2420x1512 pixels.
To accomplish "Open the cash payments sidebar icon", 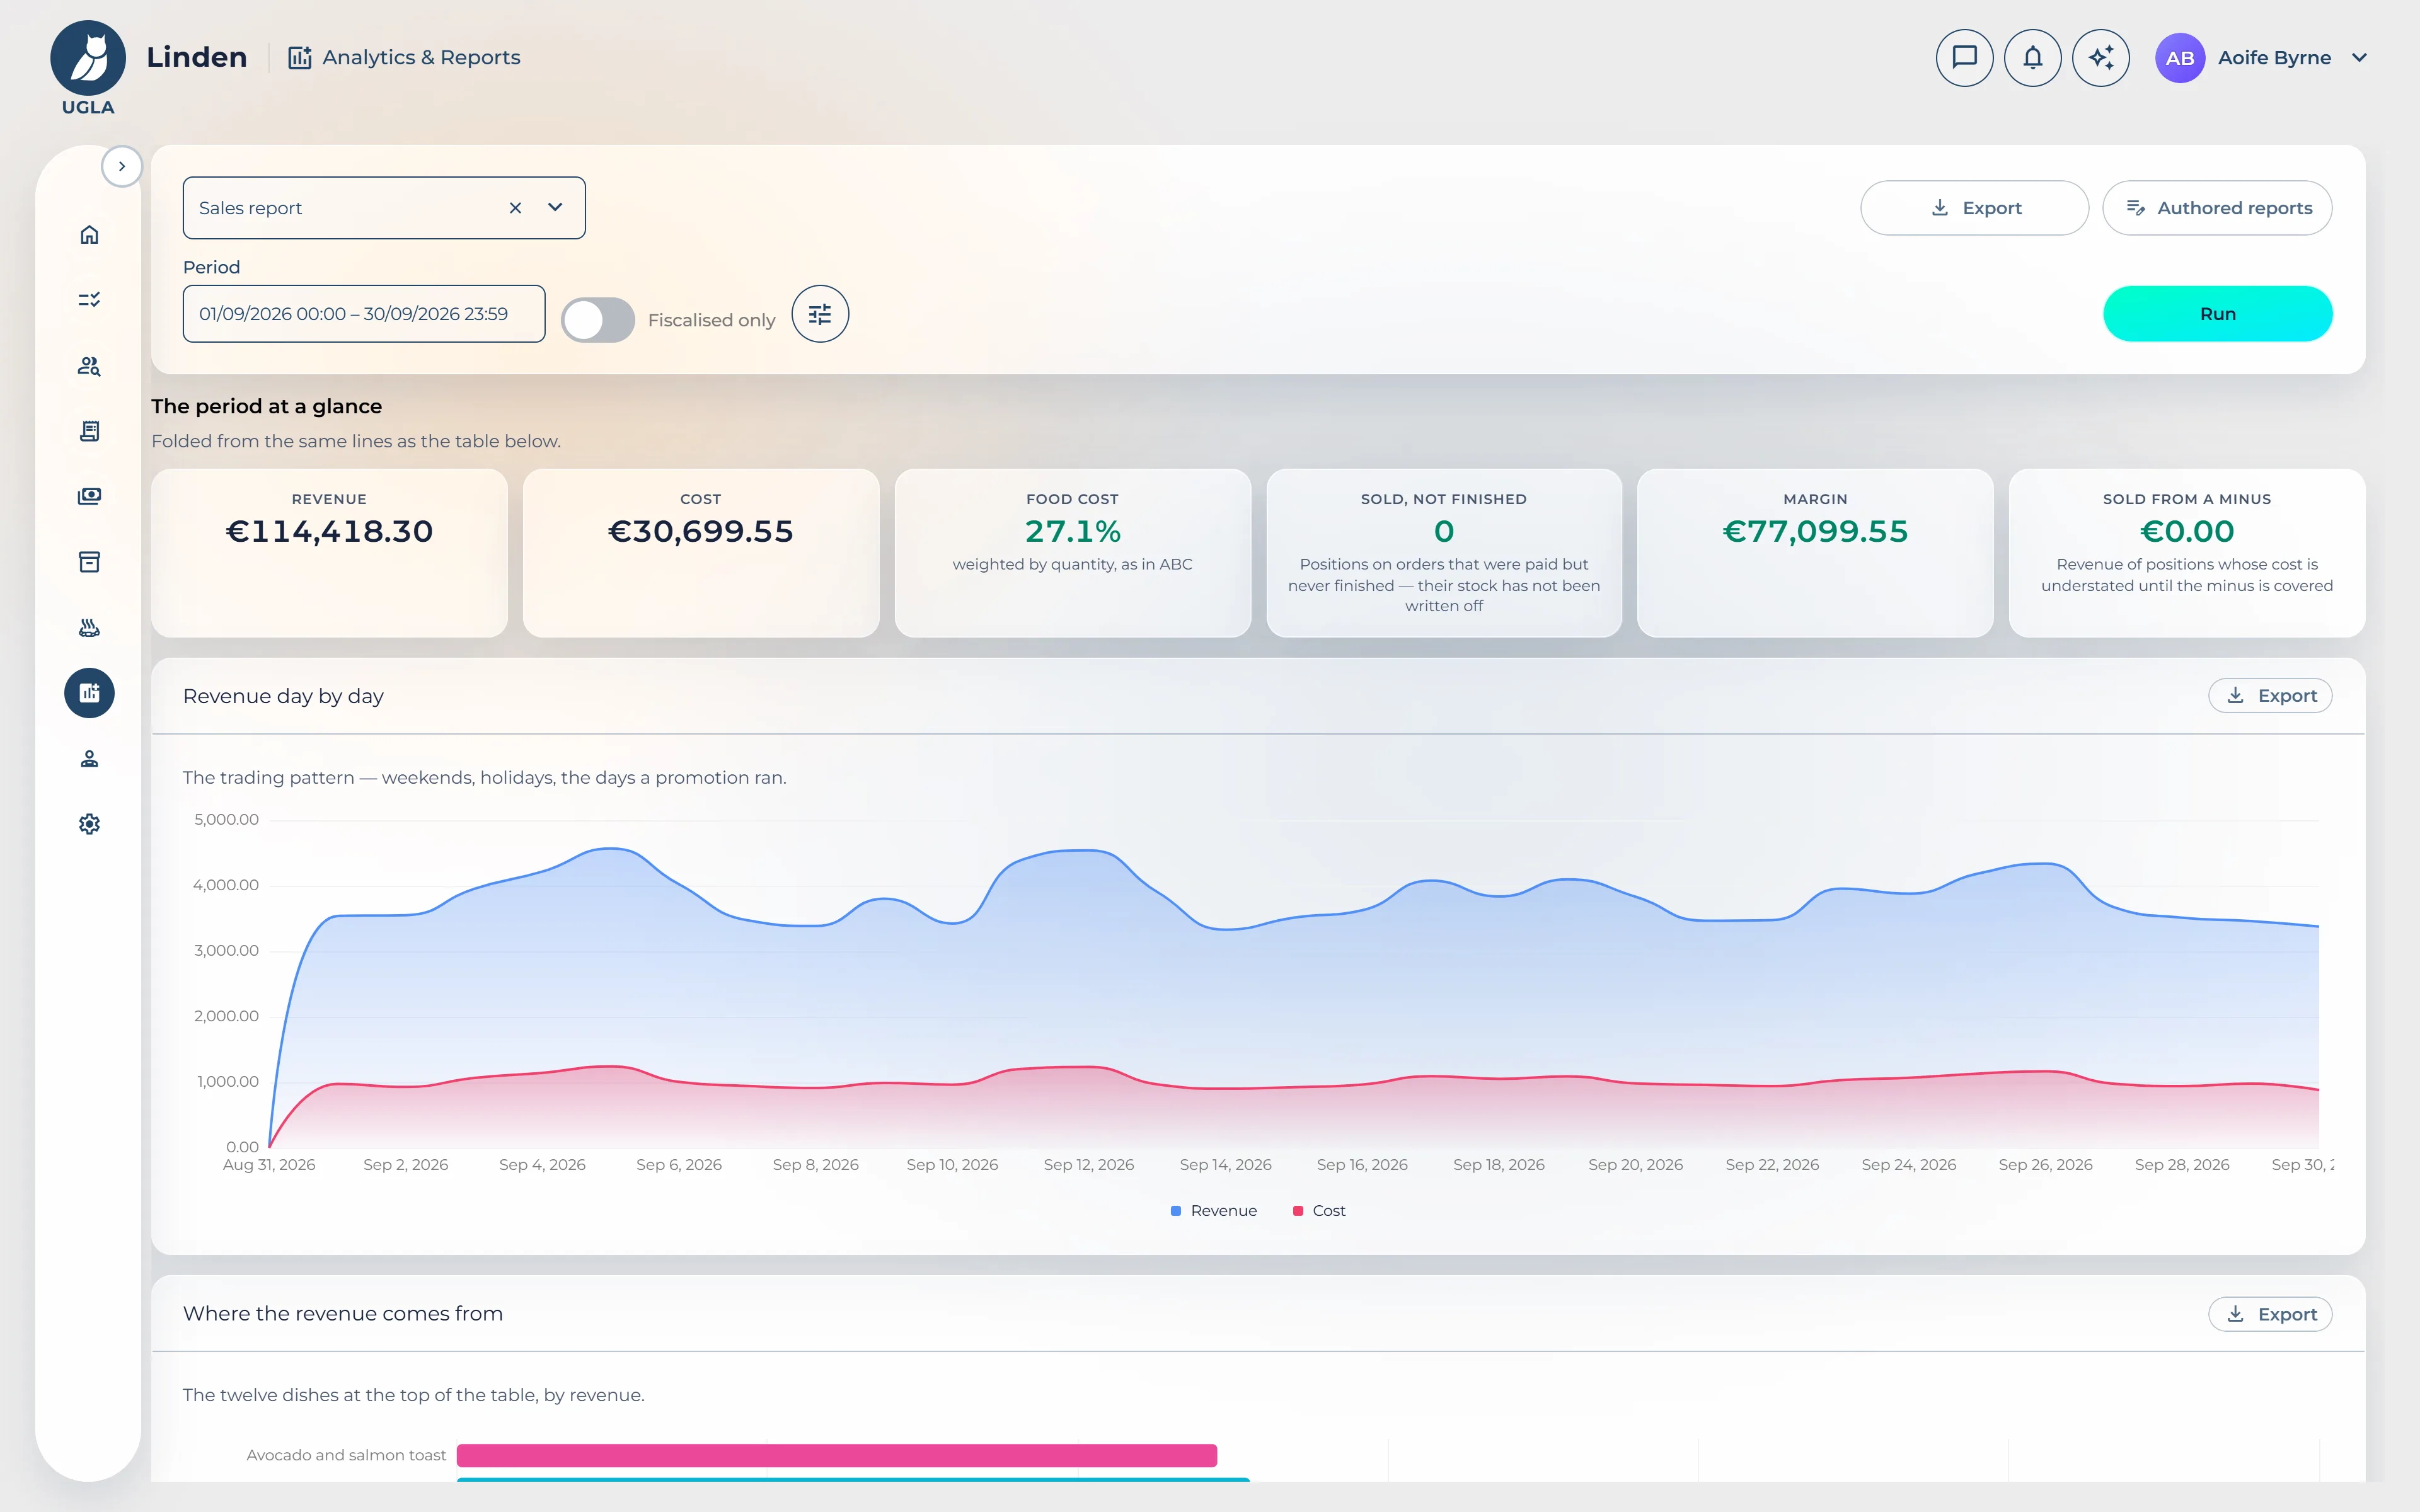I will point(89,496).
